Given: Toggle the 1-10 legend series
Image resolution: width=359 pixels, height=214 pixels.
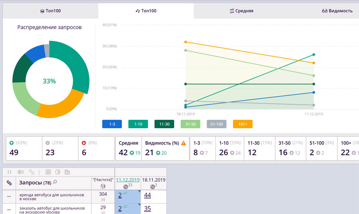Looking at the screenshot, I should pos(138,124).
